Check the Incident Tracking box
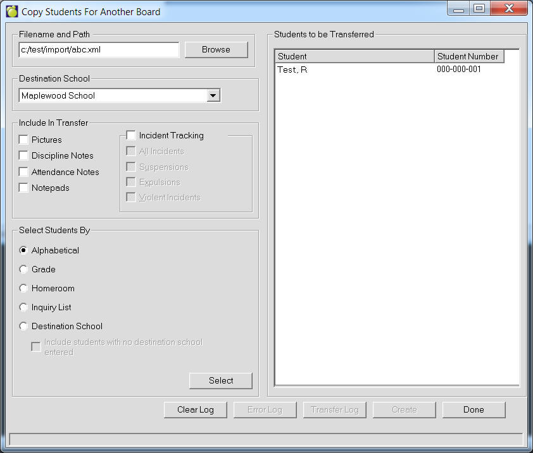Viewport: 533px width, 453px height. (x=131, y=135)
